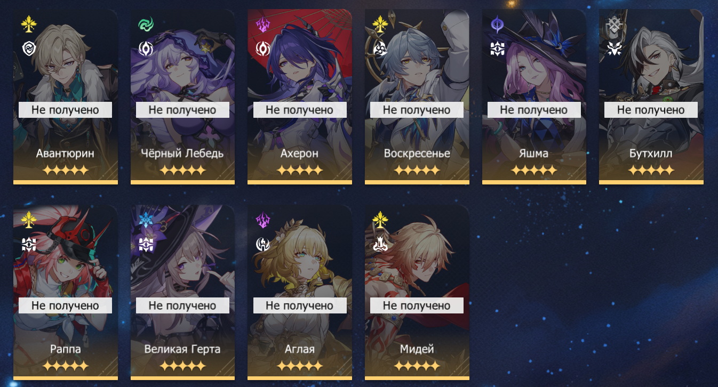718x387 pixels.
Task: Click the name Великая Герта
Action: coord(182,349)
